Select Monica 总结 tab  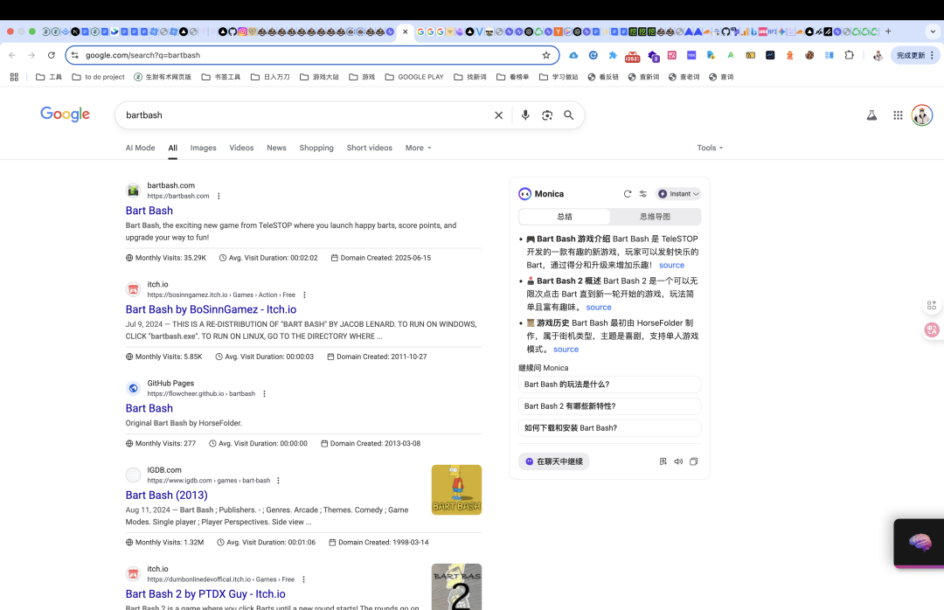(564, 217)
